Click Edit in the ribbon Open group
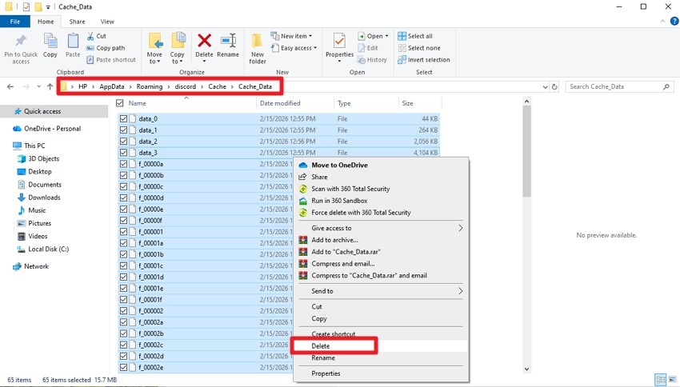 (x=368, y=48)
